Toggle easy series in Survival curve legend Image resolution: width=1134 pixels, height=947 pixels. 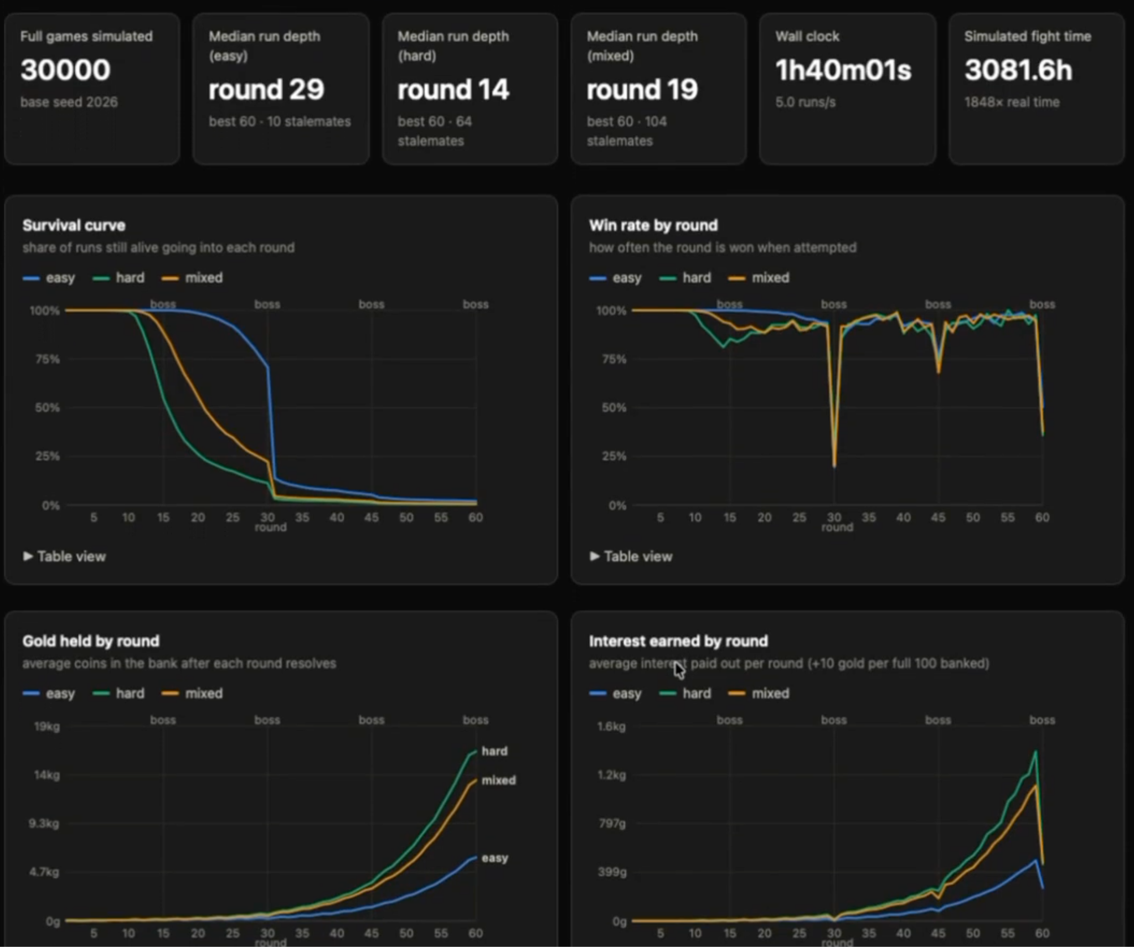click(49, 278)
